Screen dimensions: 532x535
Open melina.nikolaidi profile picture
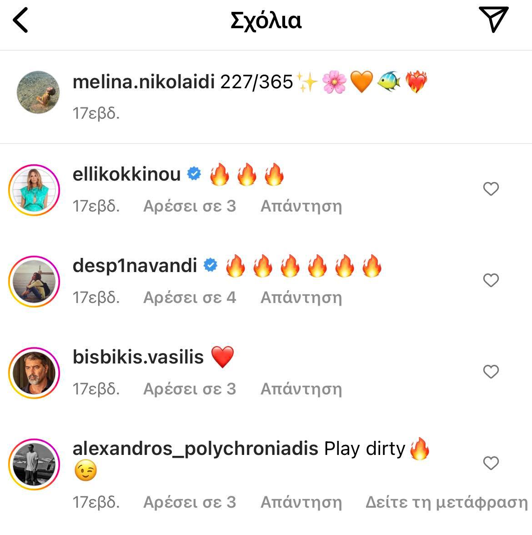click(38, 92)
